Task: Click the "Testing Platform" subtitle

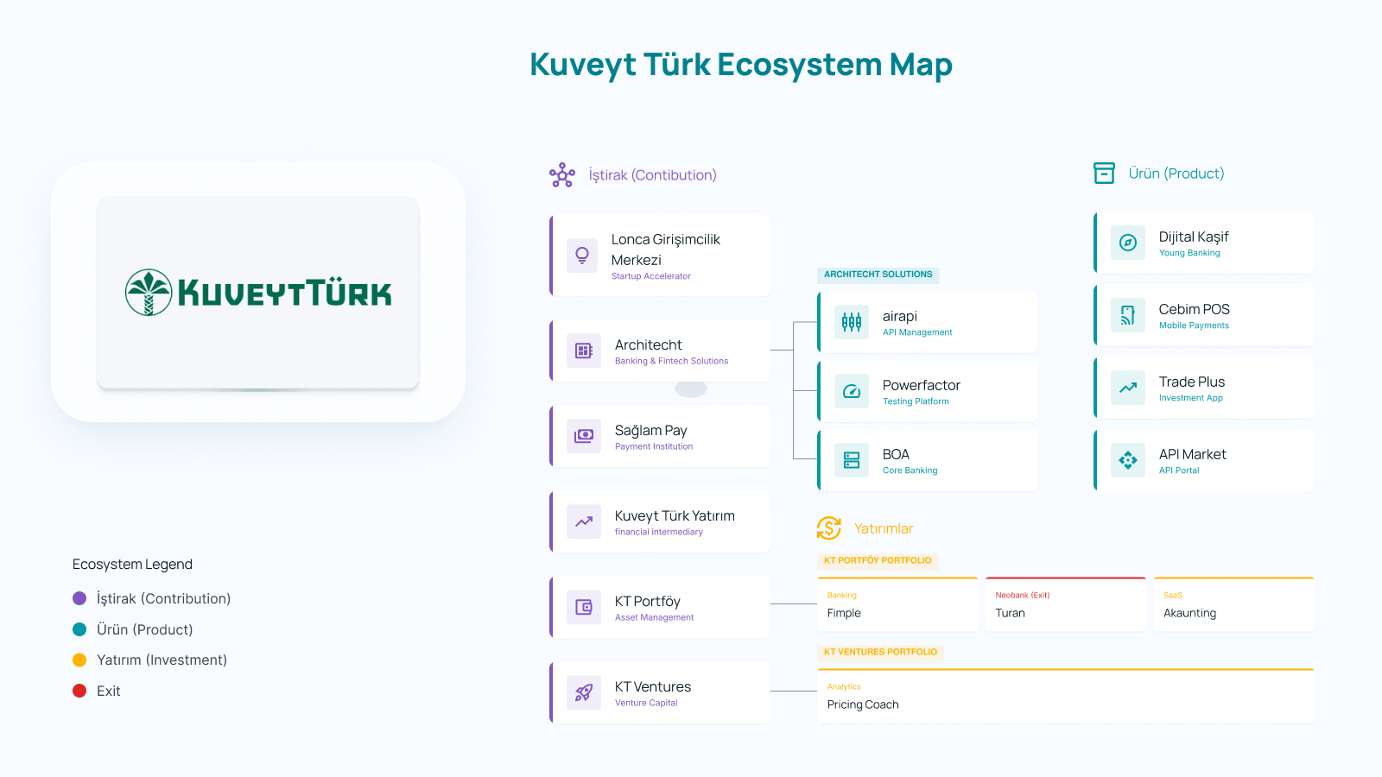Action: [x=916, y=401]
